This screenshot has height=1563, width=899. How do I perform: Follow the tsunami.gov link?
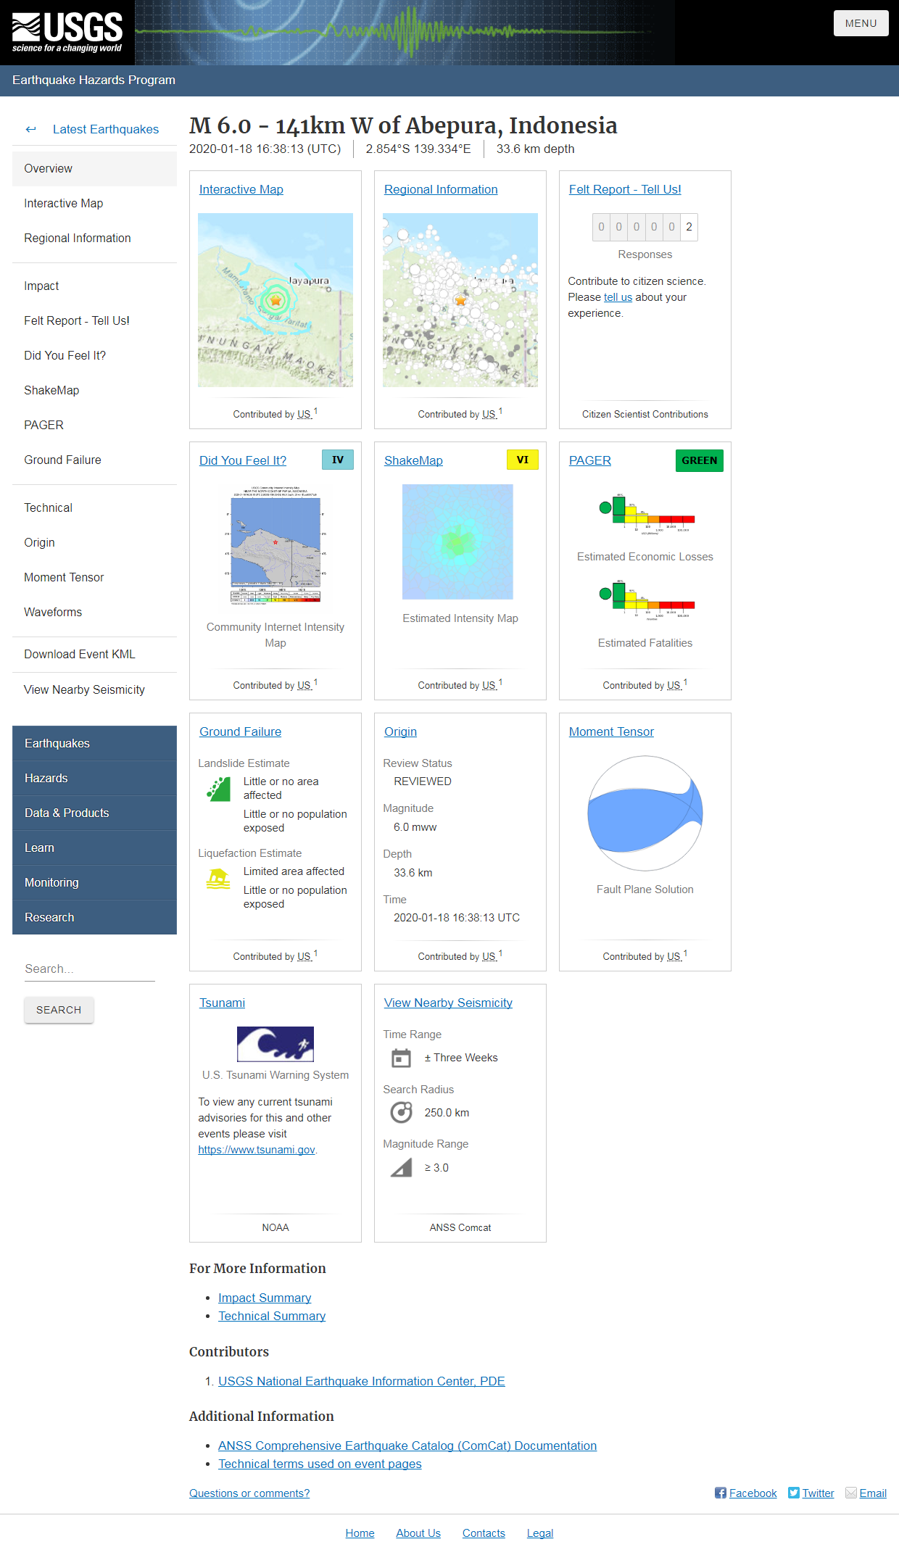[x=257, y=1150]
